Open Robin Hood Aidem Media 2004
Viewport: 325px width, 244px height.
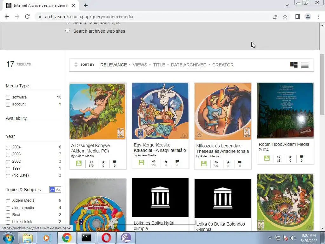tap(284, 147)
